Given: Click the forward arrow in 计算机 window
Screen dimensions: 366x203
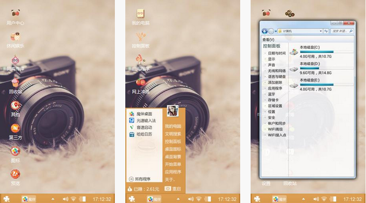Looking at the screenshot, I should pyautogui.click(x=271, y=31).
